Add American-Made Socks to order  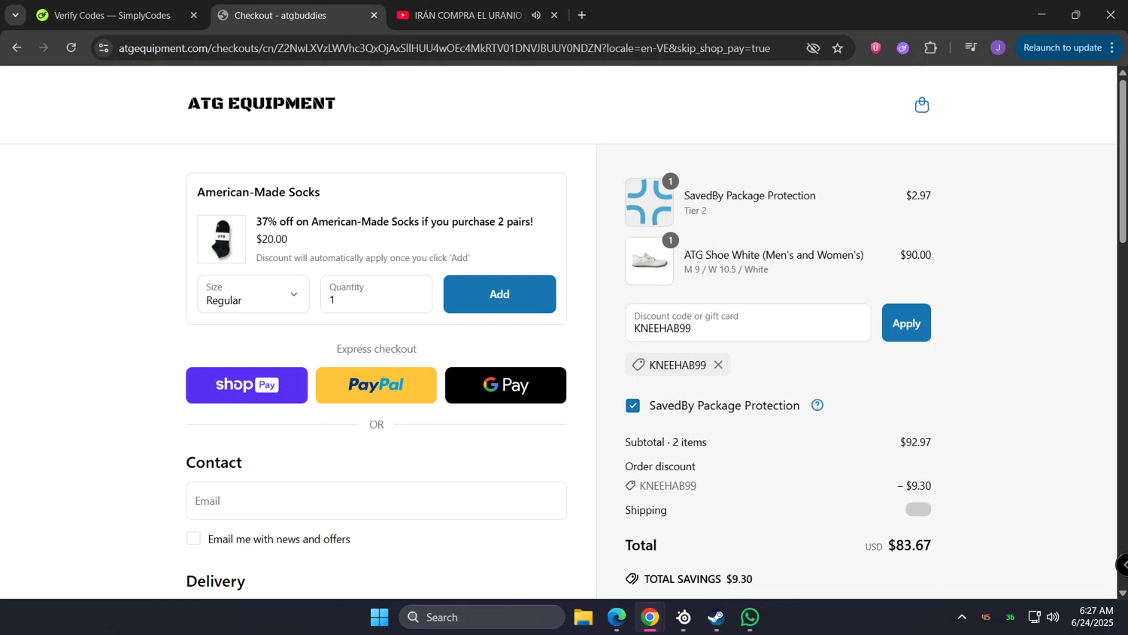click(499, 294)
